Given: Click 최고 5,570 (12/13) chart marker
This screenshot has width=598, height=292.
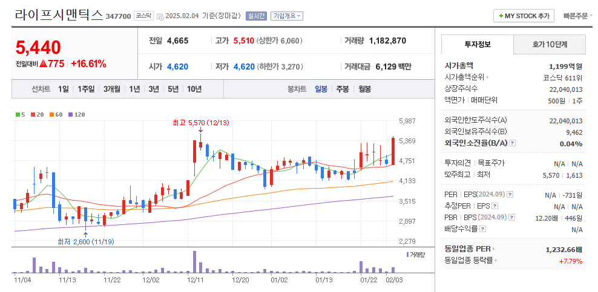Looking at the screenshot, I should [x=200, y=123].
